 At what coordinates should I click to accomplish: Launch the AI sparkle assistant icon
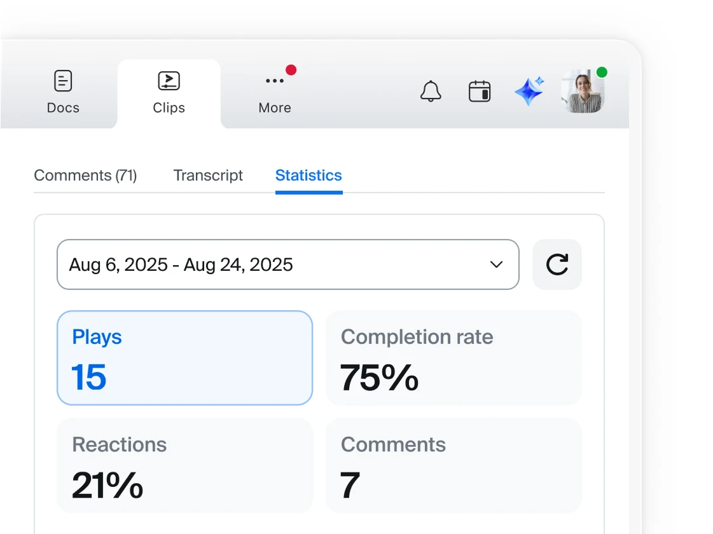pyautogui.click(x=529, y=91)
